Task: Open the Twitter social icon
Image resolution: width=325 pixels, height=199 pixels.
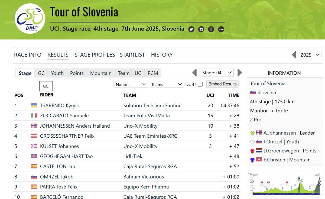Action: point(191,29)
